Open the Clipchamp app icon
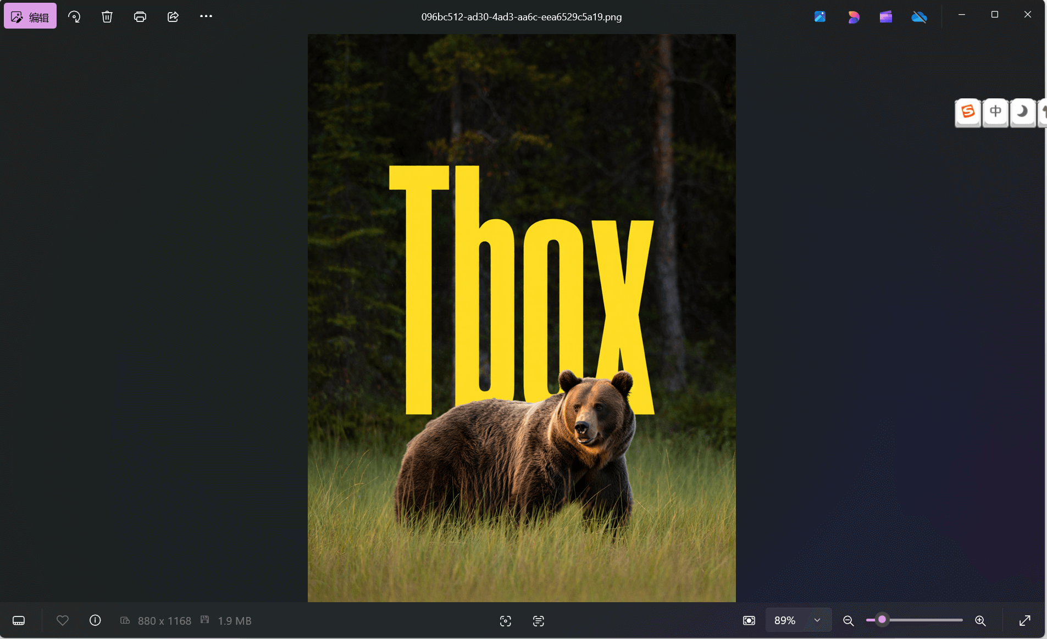The image size is (1047, 639). click(886, 17)
